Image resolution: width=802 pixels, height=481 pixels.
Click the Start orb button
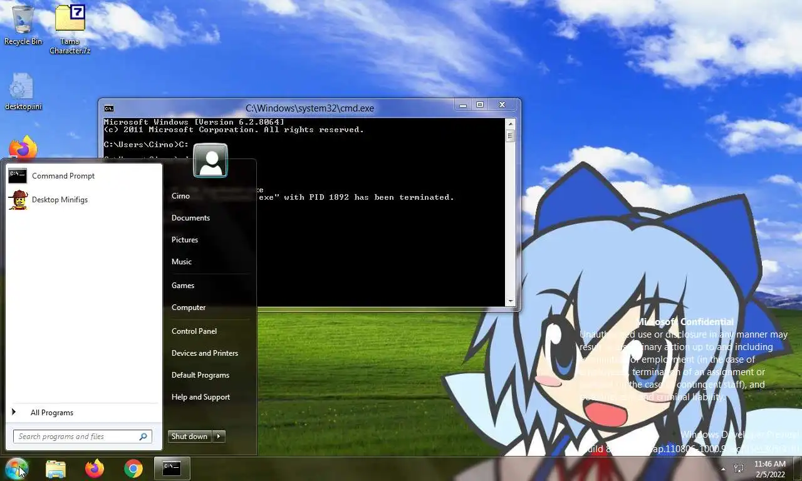coord(17,468)
